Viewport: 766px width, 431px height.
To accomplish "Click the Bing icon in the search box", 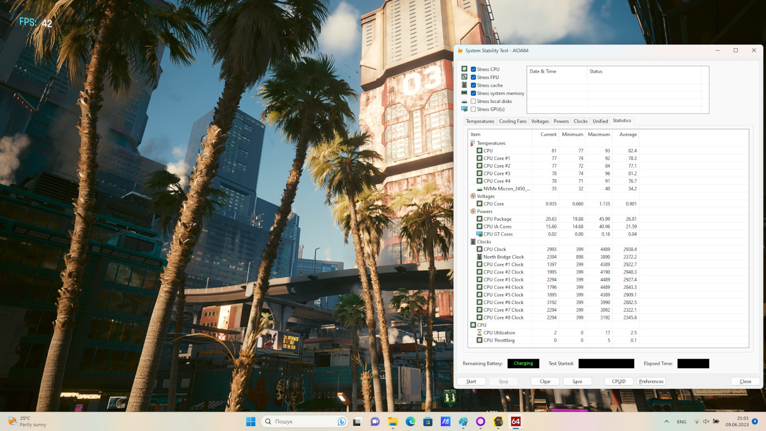I will pos(342,421).
